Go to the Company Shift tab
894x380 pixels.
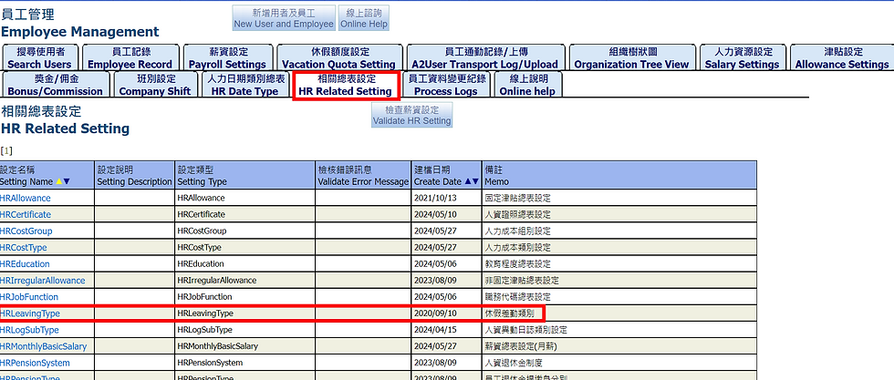(x=155, y=85)
